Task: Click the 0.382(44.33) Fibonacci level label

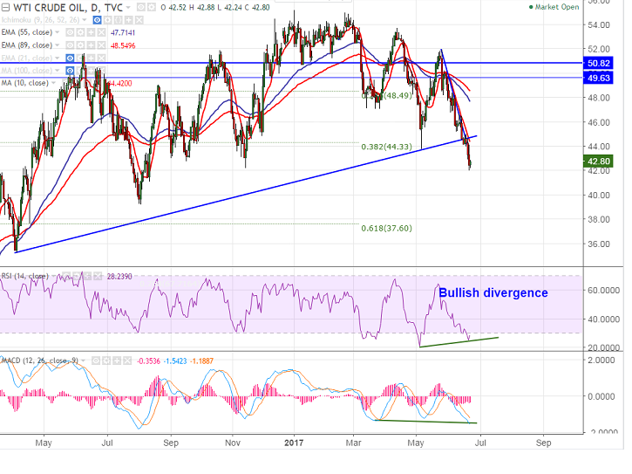Action: [386, 147]
